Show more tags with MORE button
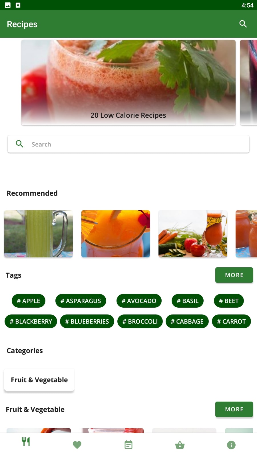This screenshot has width=257, height=457. (234, 275)
